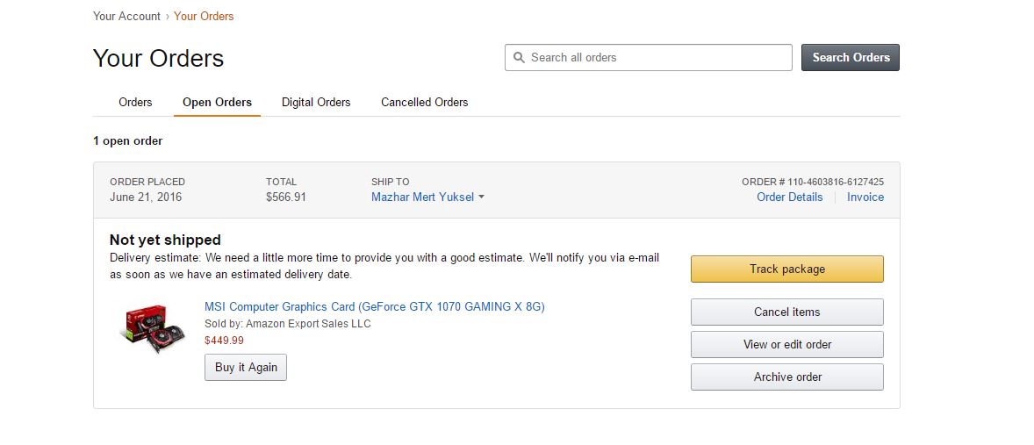Open the Mazhar Mert Yuksel ship-to link
Image resolution: width=1034 pixels, height=445 pixels.
422,197
